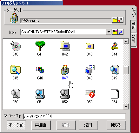Select the gray computer magnifier icon 052
This screenshot has width=139, height=133.
tap(65, 94)
